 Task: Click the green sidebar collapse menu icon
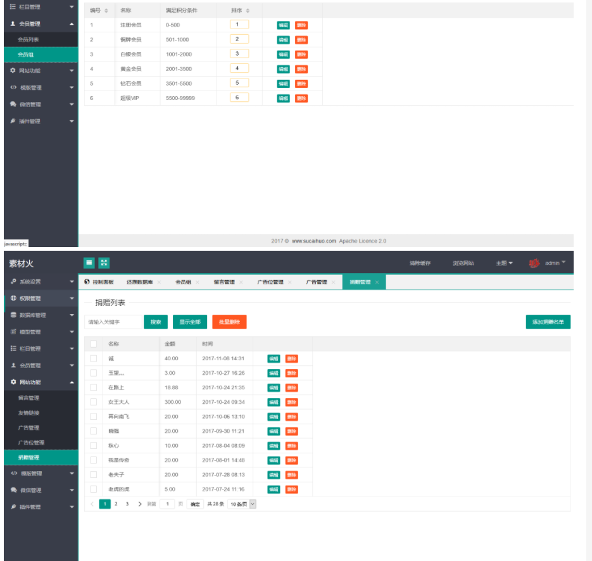click(89, 263)
